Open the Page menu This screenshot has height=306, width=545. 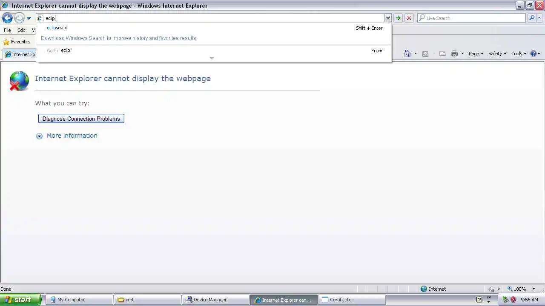pyautogui.click(x=476, y=54)
